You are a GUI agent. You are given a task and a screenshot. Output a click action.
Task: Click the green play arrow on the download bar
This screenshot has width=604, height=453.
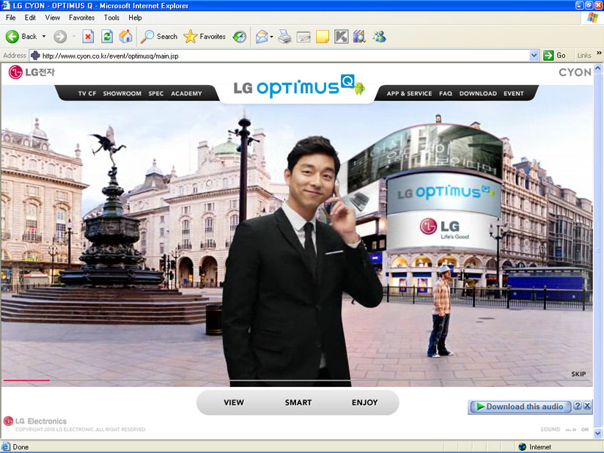point(480,406)
